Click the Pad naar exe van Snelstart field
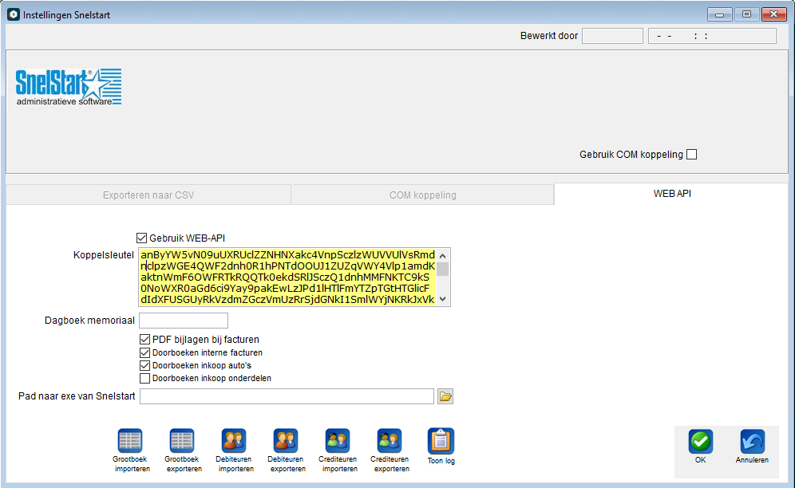 pyautogui.click(x=287, y=396)
